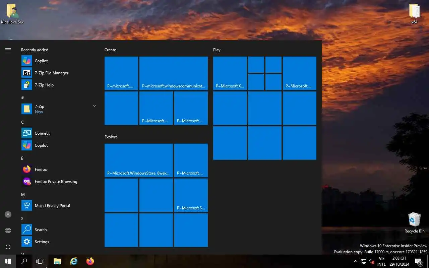The image size is (429, 268).
Task: Click the VIE INTL language indicator
Action: [381, 261]
